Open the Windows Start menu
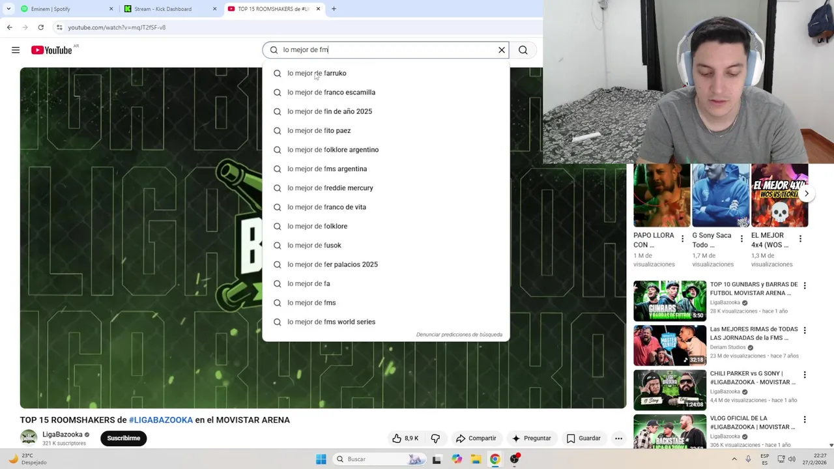The width and height of the screenshot is (834, 469). point(321,459)
